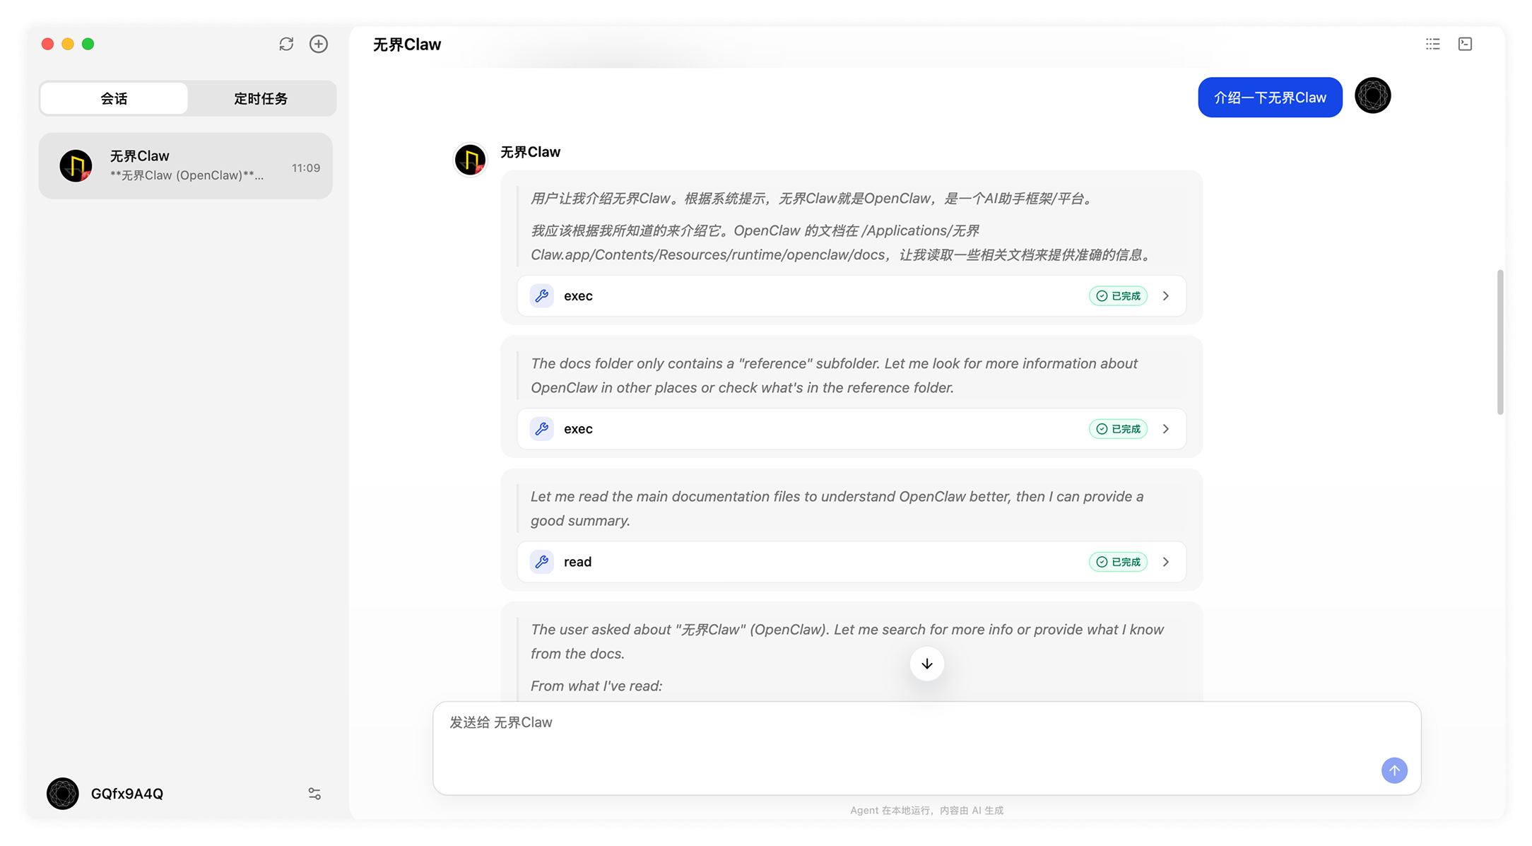Viewport: 1532px width, 846px height.
Task: Click the settings sliders icon beside GQfx9A4Q
Action: pos(314,794)
